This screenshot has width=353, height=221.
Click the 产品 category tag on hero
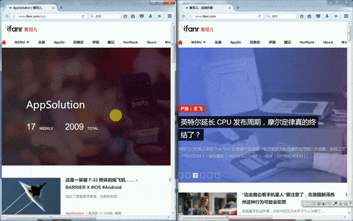(x=184, y=109)
